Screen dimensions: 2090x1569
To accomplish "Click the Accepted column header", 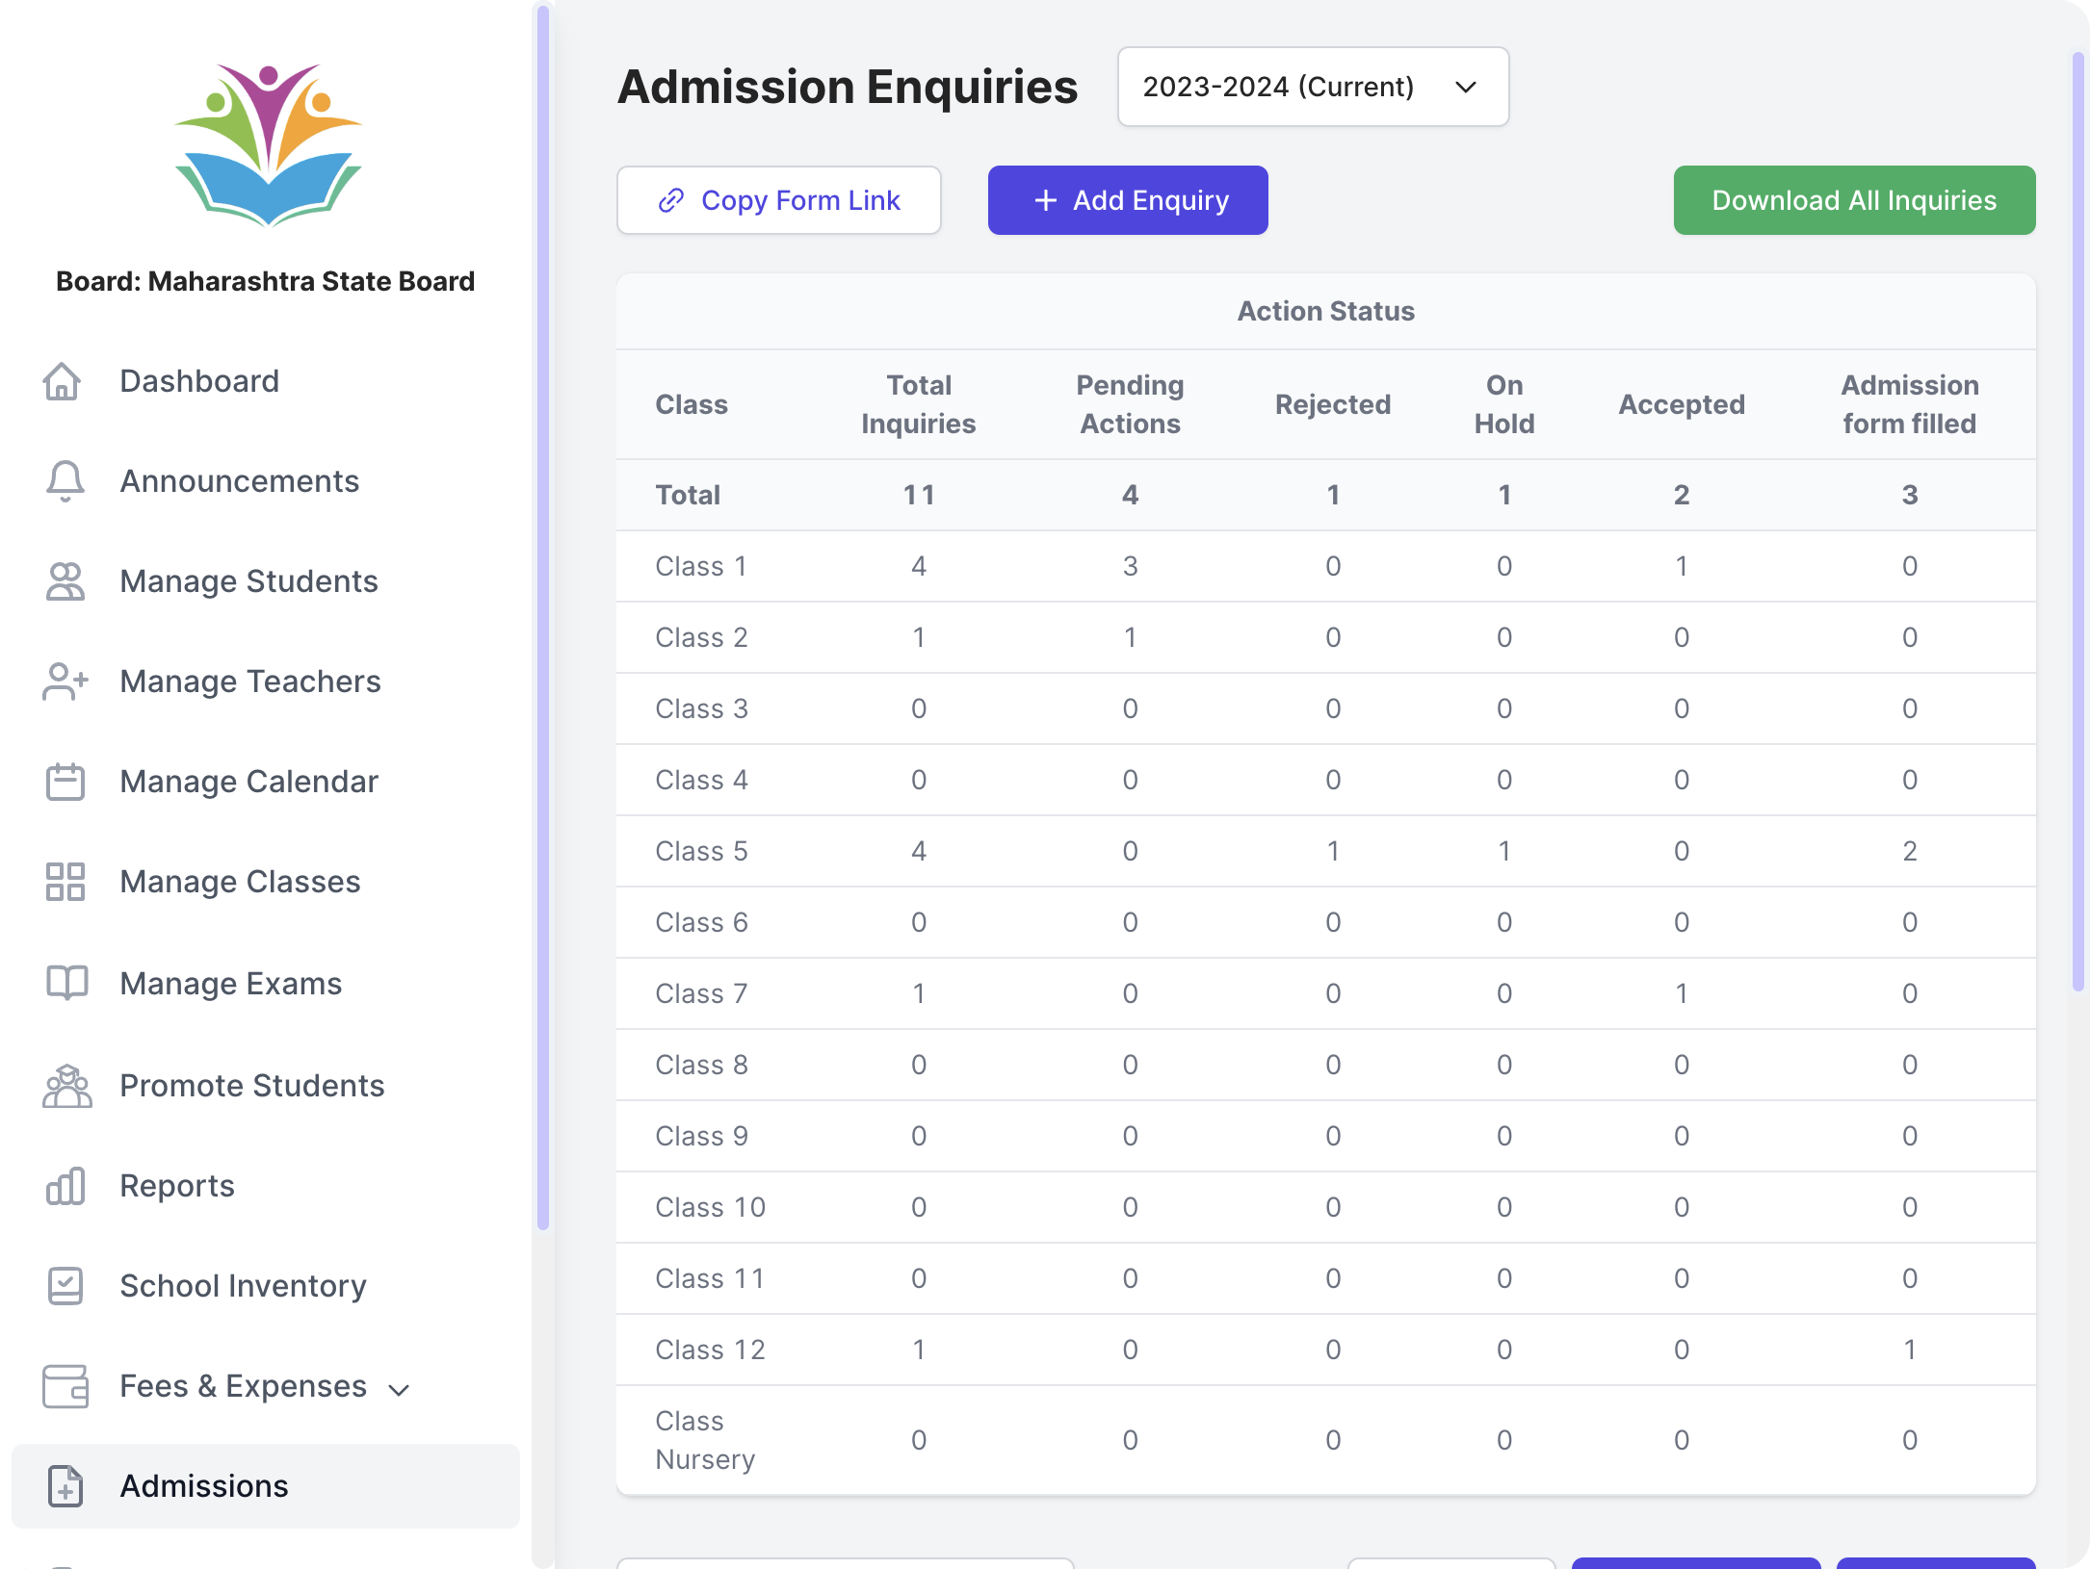I will point(1682,404).
